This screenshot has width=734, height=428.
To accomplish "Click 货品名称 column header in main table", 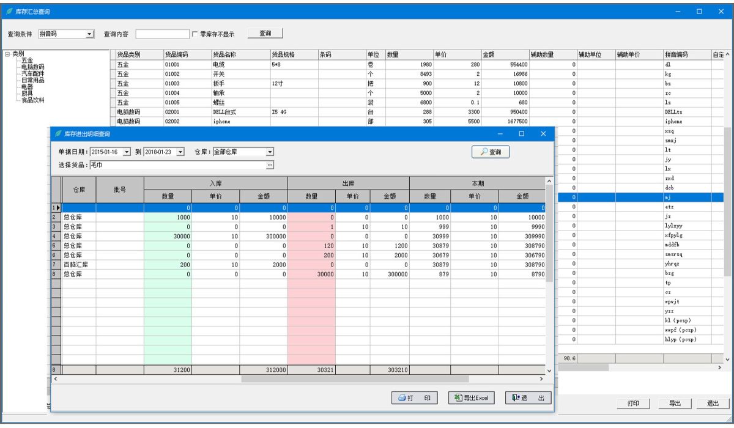I will coord(224,55).
